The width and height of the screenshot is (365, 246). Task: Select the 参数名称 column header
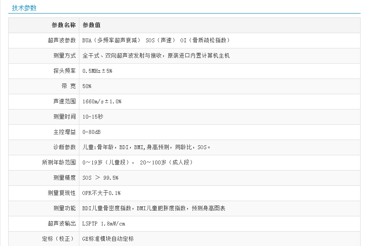(x=64, y=25)
